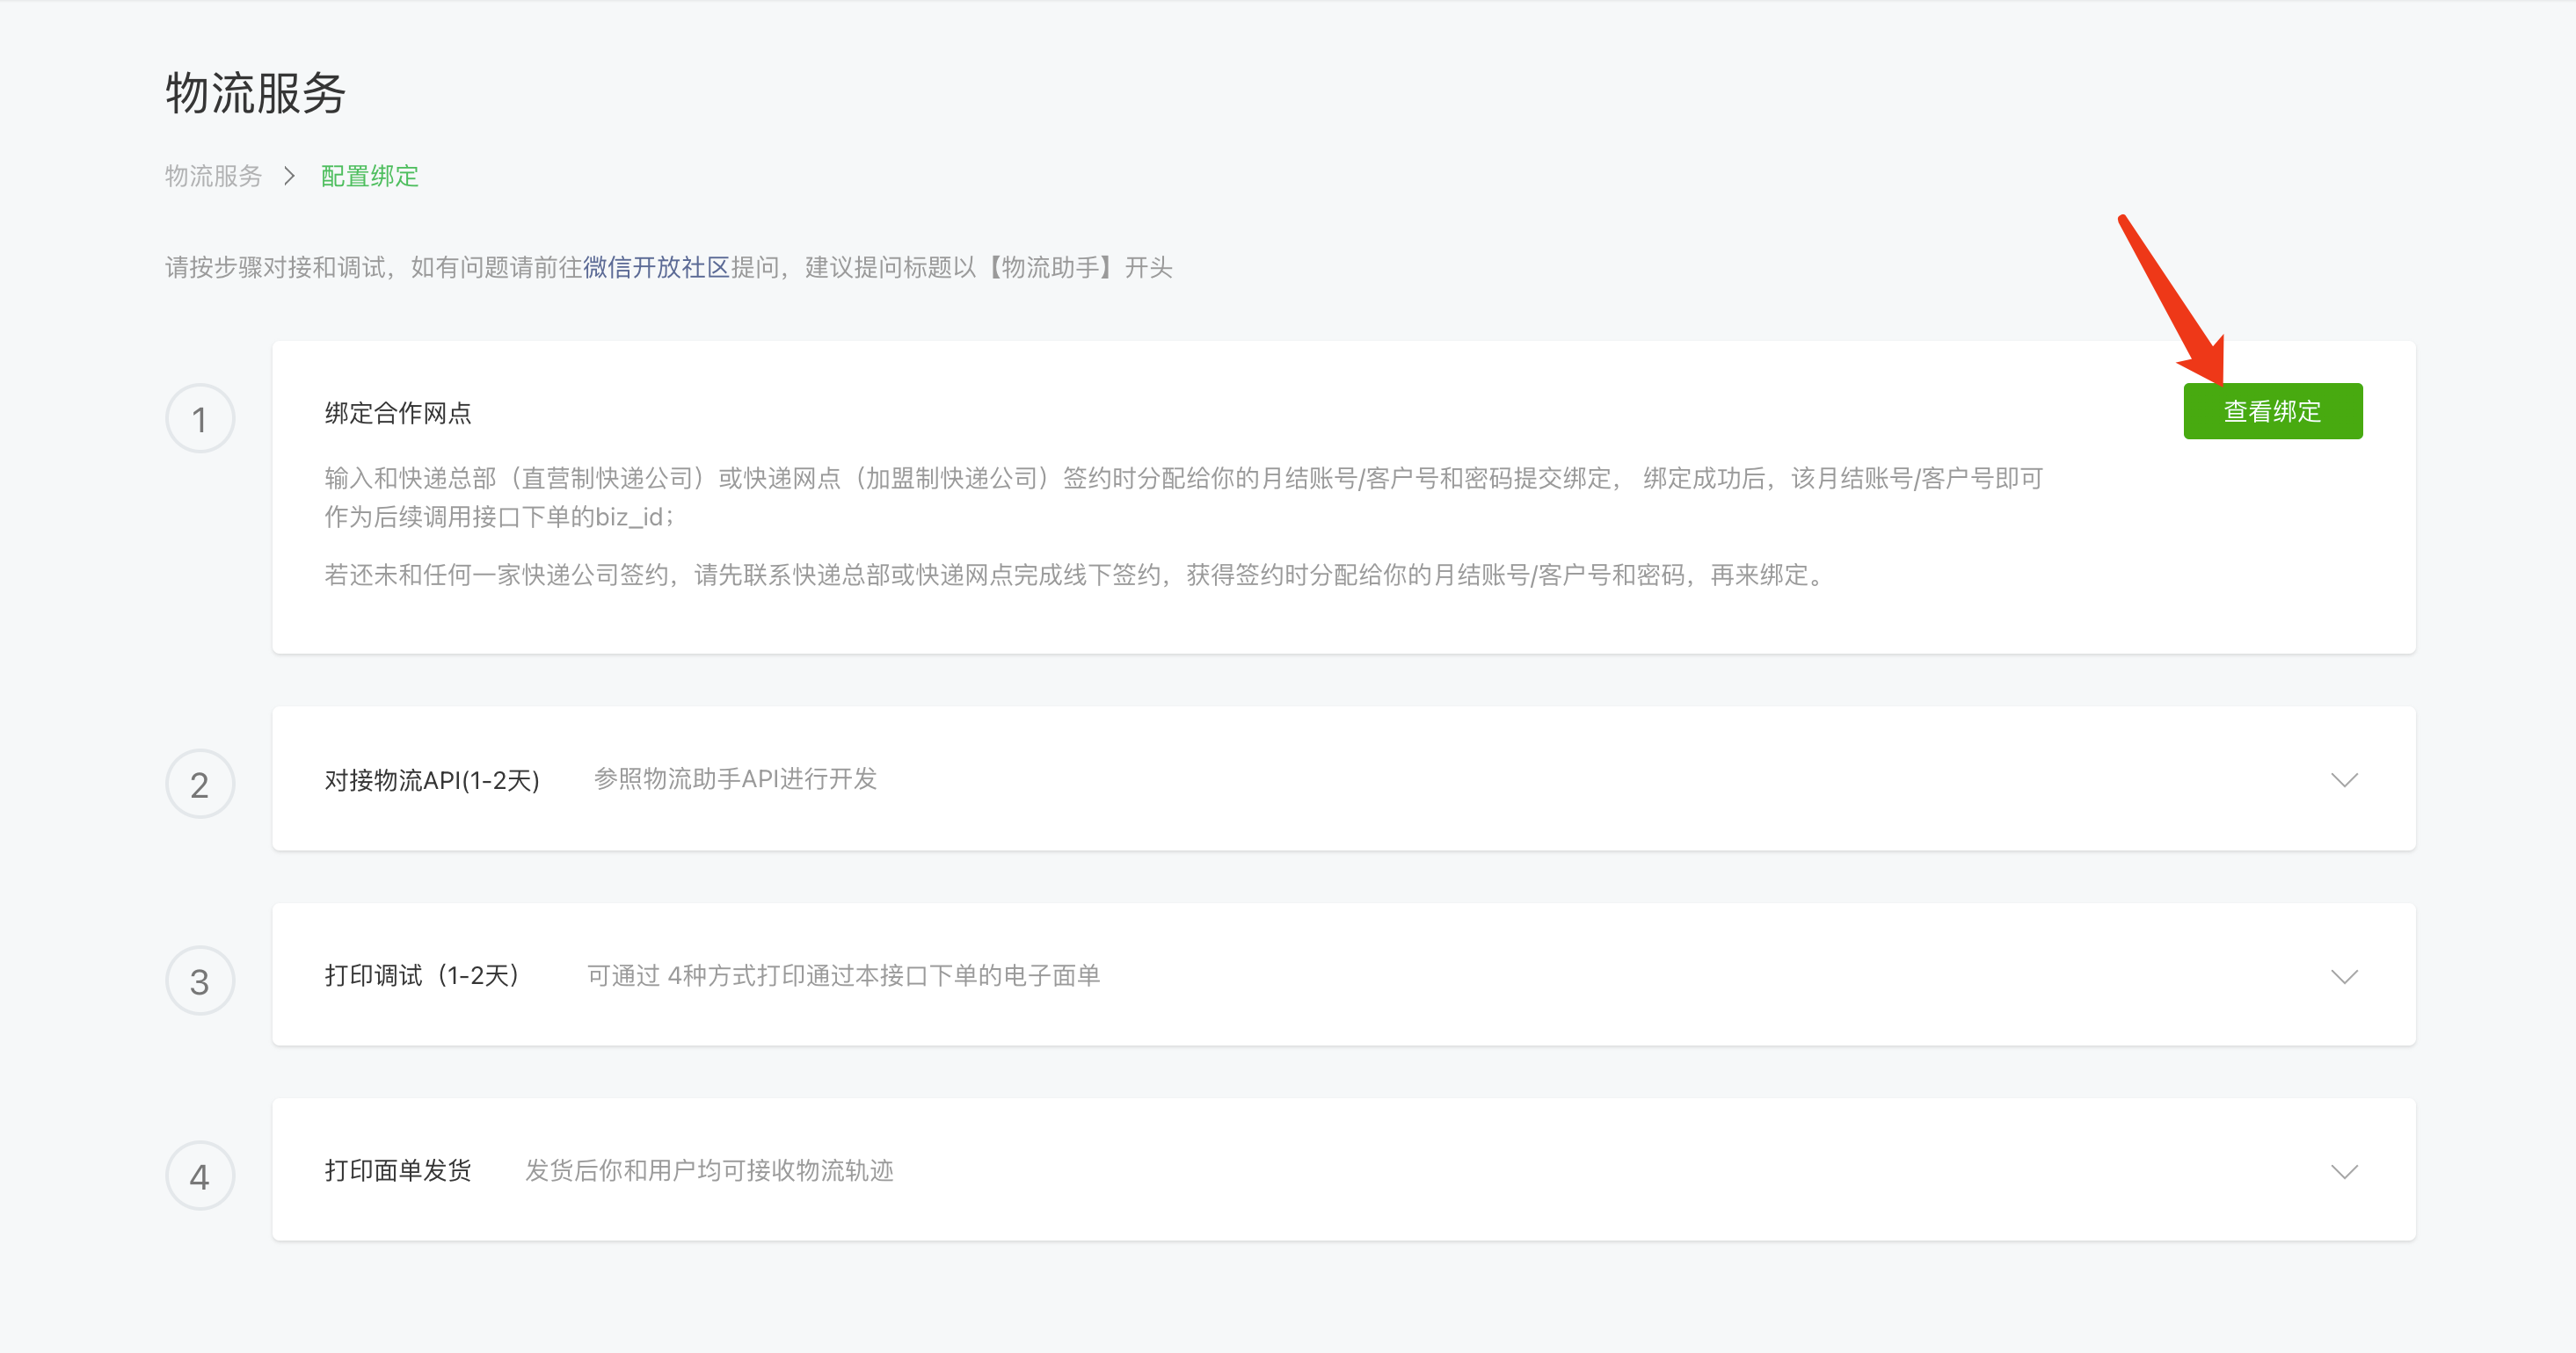Expand the 打印调试 chevron arrow
Screen dimensions: 2576x1353
click(2344, 975)
